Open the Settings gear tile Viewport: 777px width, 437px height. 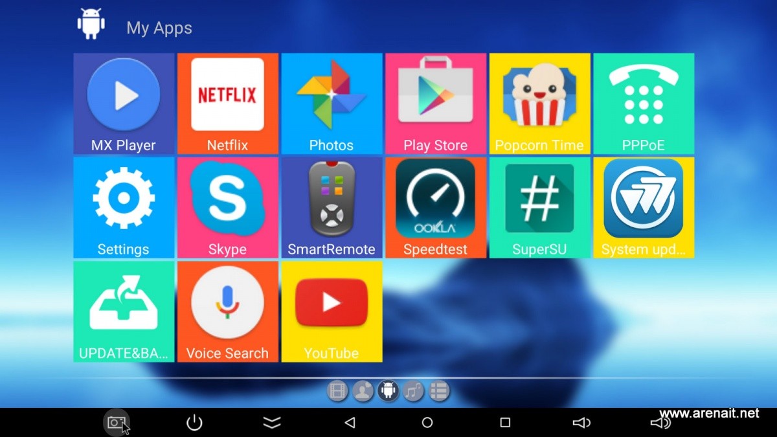pos(124,207)
